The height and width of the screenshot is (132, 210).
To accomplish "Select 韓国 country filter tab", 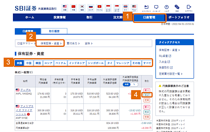I will click(38, 63).
